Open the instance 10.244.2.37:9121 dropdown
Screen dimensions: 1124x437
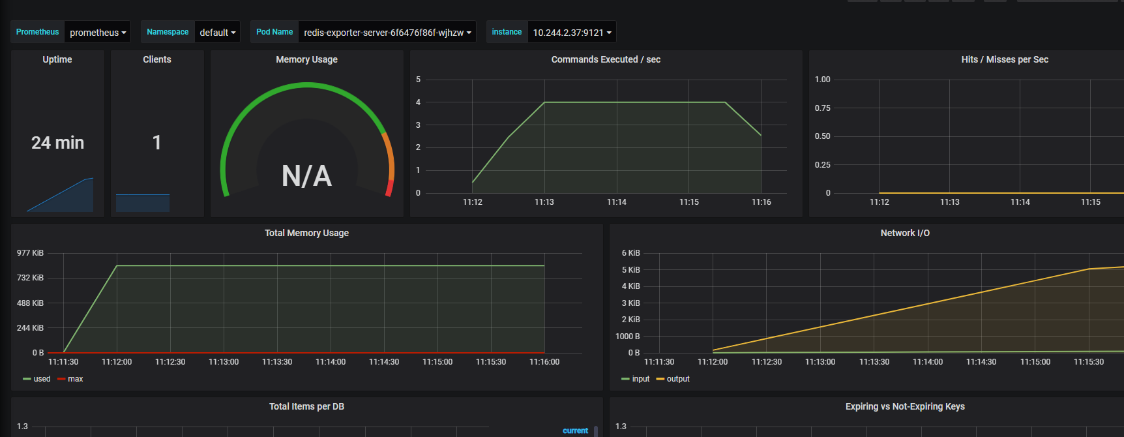572,32
